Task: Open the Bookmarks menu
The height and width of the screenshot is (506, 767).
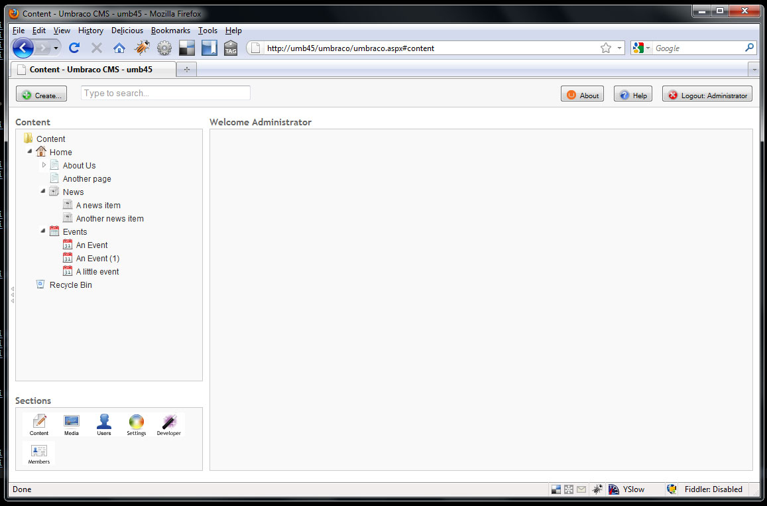Action: click(x=170, y=31)
